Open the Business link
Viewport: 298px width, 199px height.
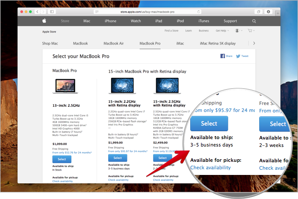click(204, 31)
